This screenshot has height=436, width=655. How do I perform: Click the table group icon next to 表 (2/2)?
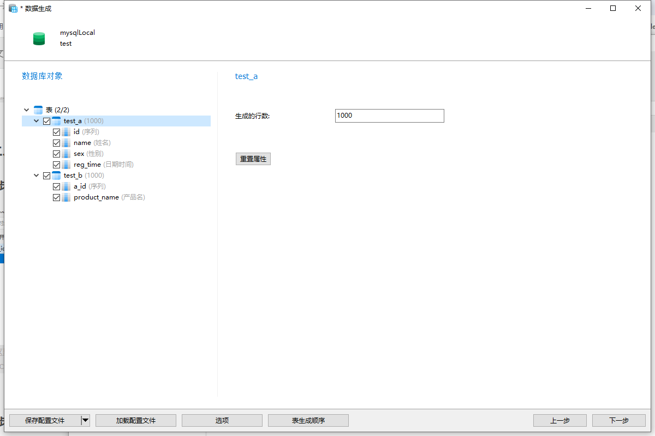38,110
